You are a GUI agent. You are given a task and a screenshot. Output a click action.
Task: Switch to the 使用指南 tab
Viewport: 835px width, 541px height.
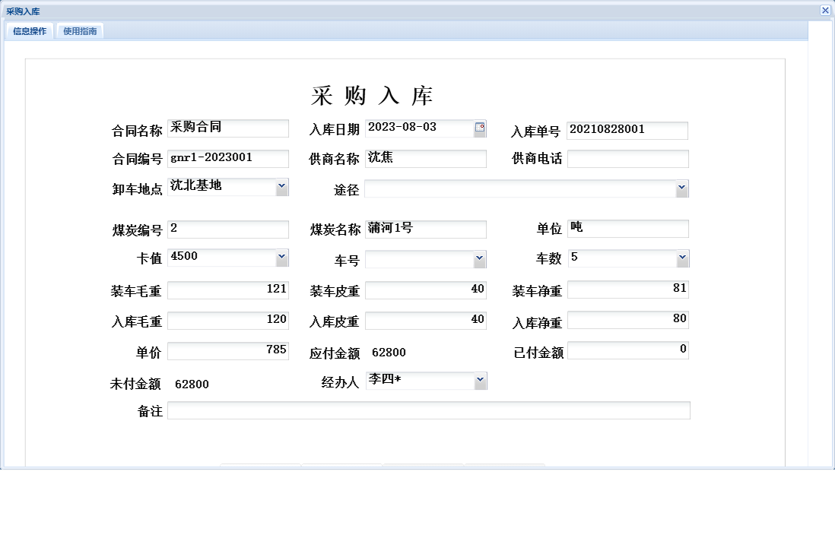click(80, 31)
